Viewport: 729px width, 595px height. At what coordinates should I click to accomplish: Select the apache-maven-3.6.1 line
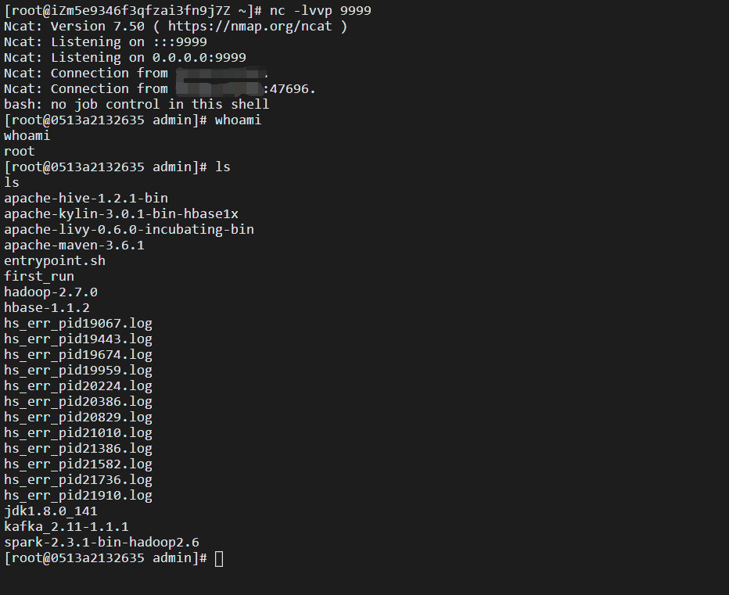pyautogui.click(x=74, y=245)
